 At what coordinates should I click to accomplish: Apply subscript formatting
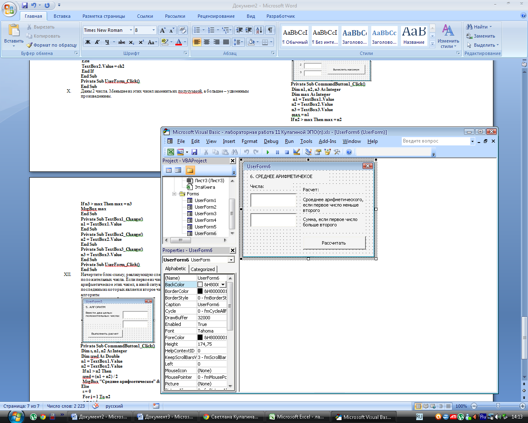[131, 42]
